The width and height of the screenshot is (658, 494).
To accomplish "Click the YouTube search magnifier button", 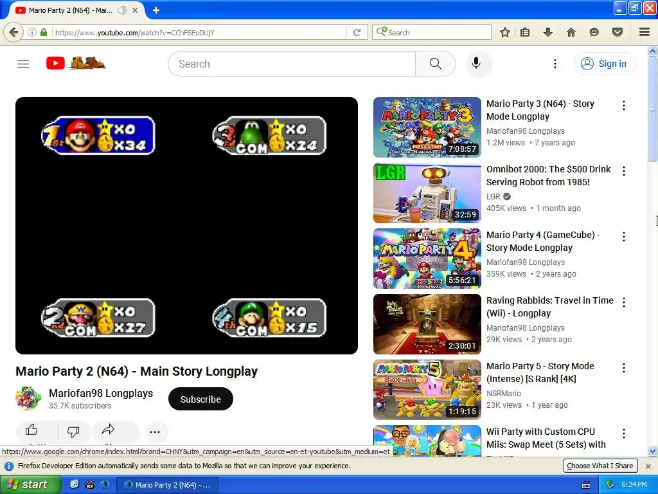I will (x=435, y=64).
